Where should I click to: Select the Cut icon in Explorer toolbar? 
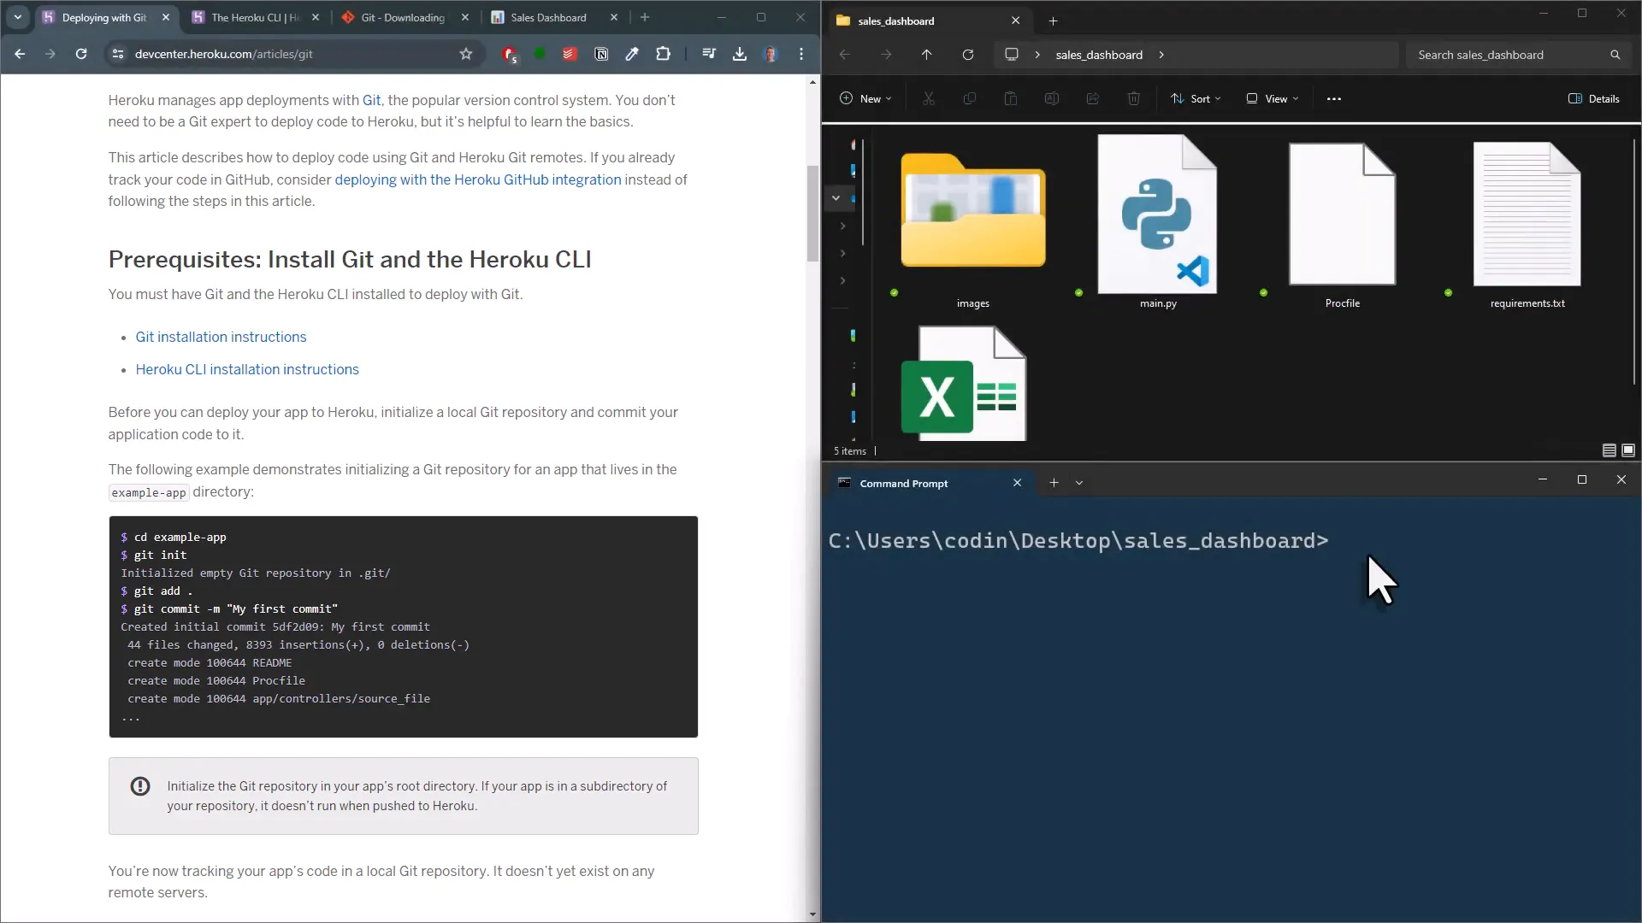929,98
